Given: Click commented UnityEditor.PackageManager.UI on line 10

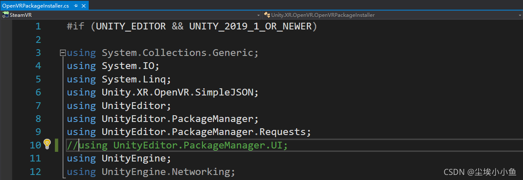Looking at the screenshot, I should pos(198,146).
